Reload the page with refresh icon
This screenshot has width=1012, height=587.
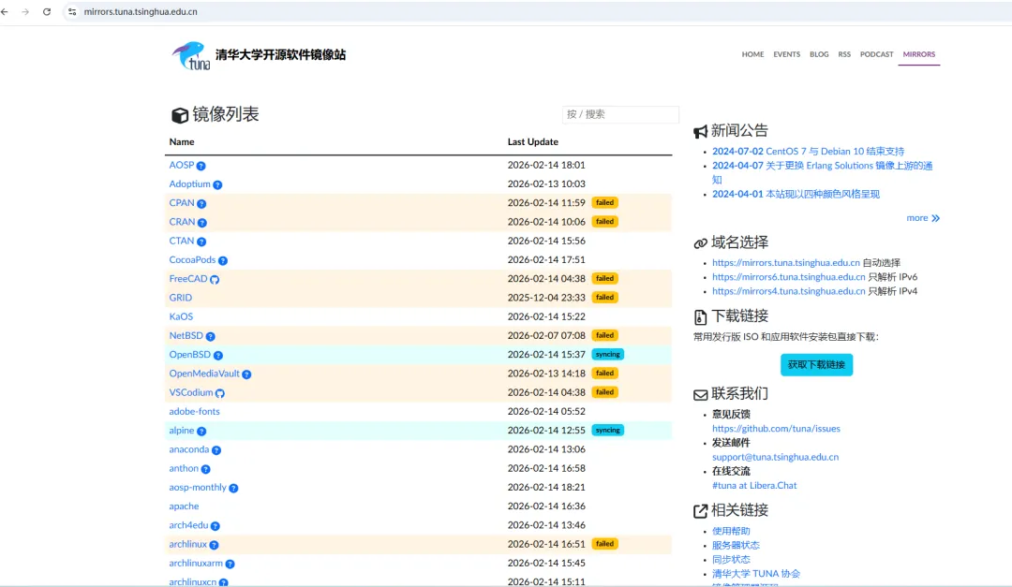47,11
